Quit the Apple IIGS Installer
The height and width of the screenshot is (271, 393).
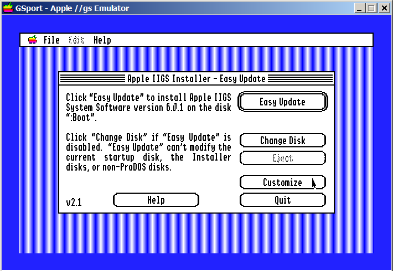click(282, 200)
